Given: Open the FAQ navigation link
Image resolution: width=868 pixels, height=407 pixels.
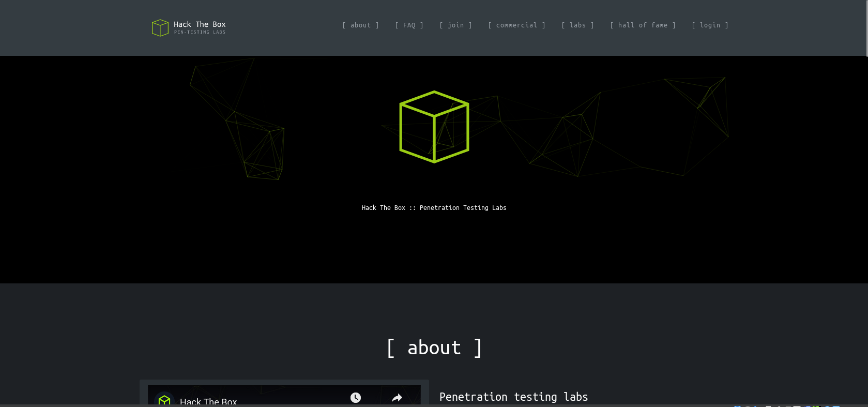Looking at the screenshot, I should 409,25.
